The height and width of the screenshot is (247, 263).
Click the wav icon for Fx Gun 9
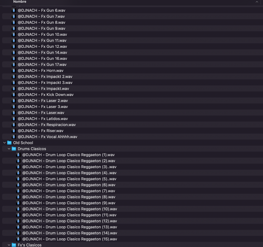point(14,28)
